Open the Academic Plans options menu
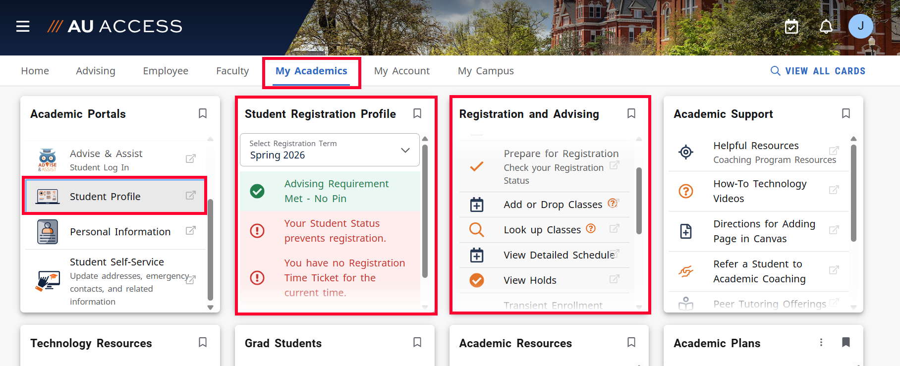Image resolution: width=900 pixels, height=366 pixels. pos(821,342)
